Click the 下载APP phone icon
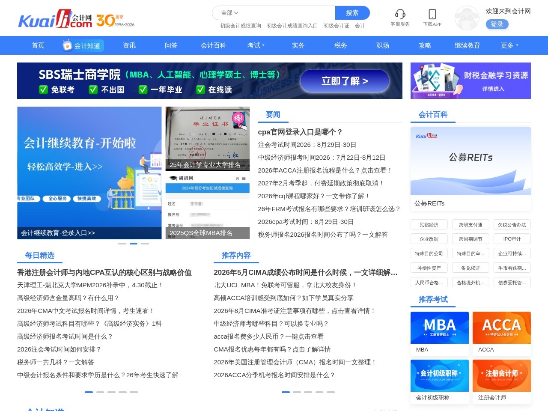Image resolution: width=548 pixels, height=411 pixels. click(x=432, y=14)
